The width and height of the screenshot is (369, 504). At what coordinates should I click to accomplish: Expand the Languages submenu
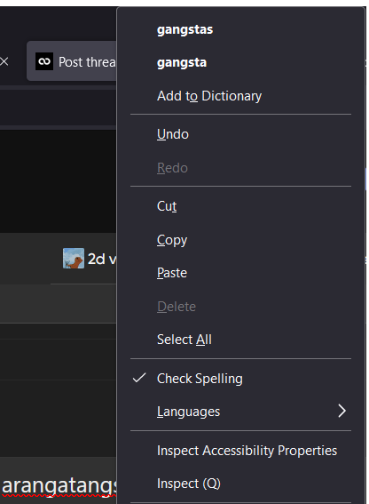tap(240, 412)
